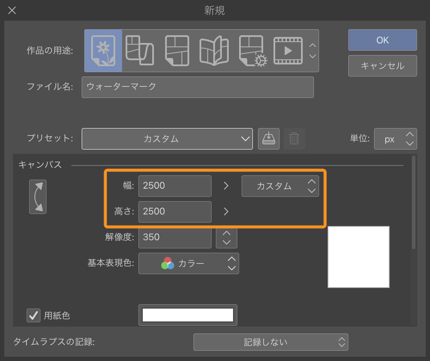Click the キャンセル button

382,65
